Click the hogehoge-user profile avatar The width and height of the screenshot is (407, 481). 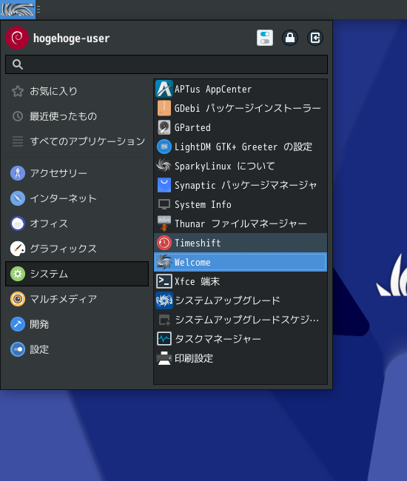pos(17,38)
